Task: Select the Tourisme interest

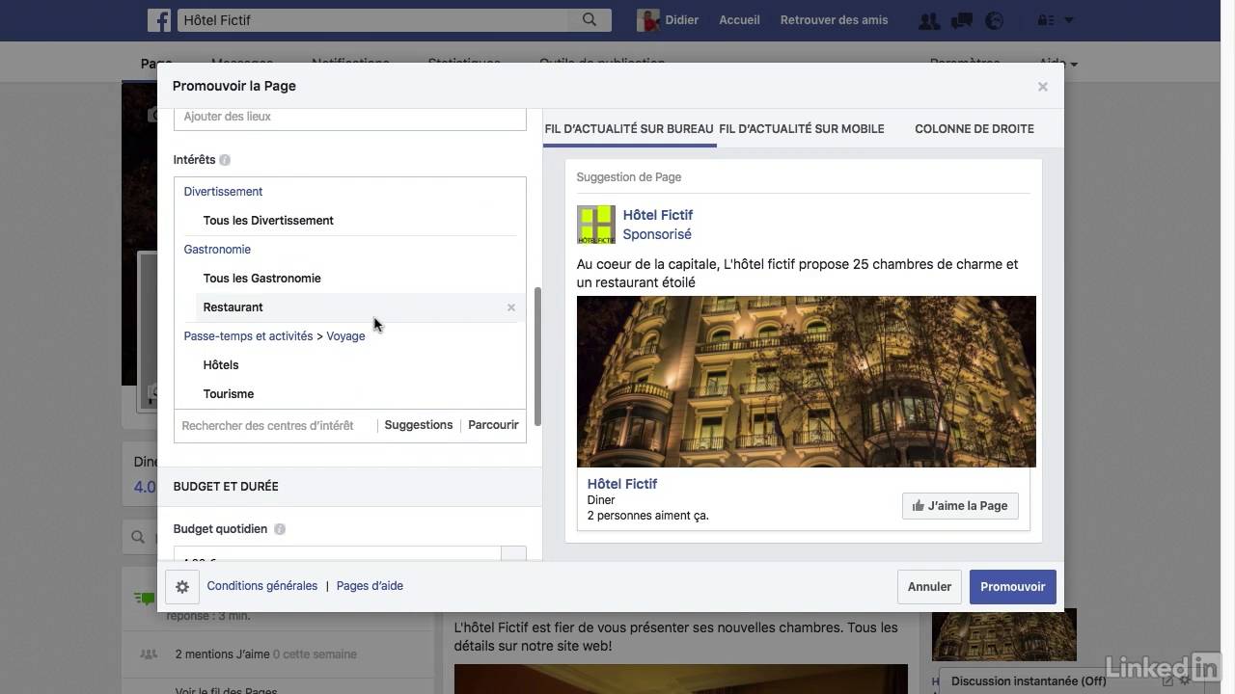Action: tap(229, 394)
